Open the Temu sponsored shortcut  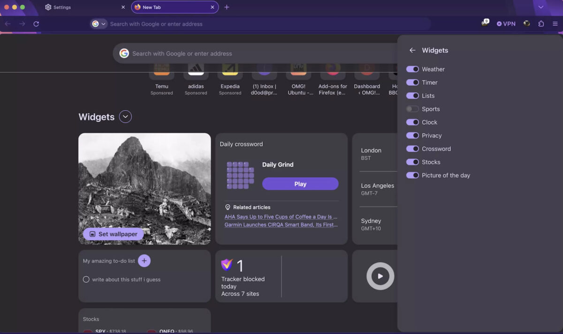pyautogui.click(x=162, y=79)
